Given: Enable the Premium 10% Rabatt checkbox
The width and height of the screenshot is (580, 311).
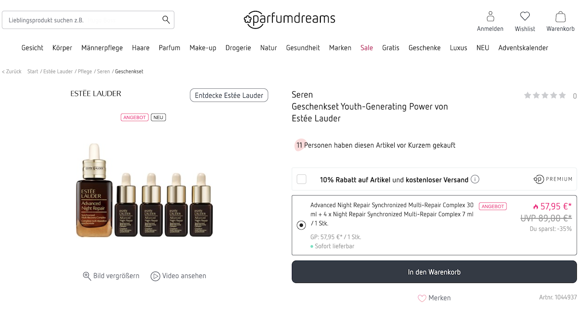Looking at the screenshot, I should coord(301,179).
